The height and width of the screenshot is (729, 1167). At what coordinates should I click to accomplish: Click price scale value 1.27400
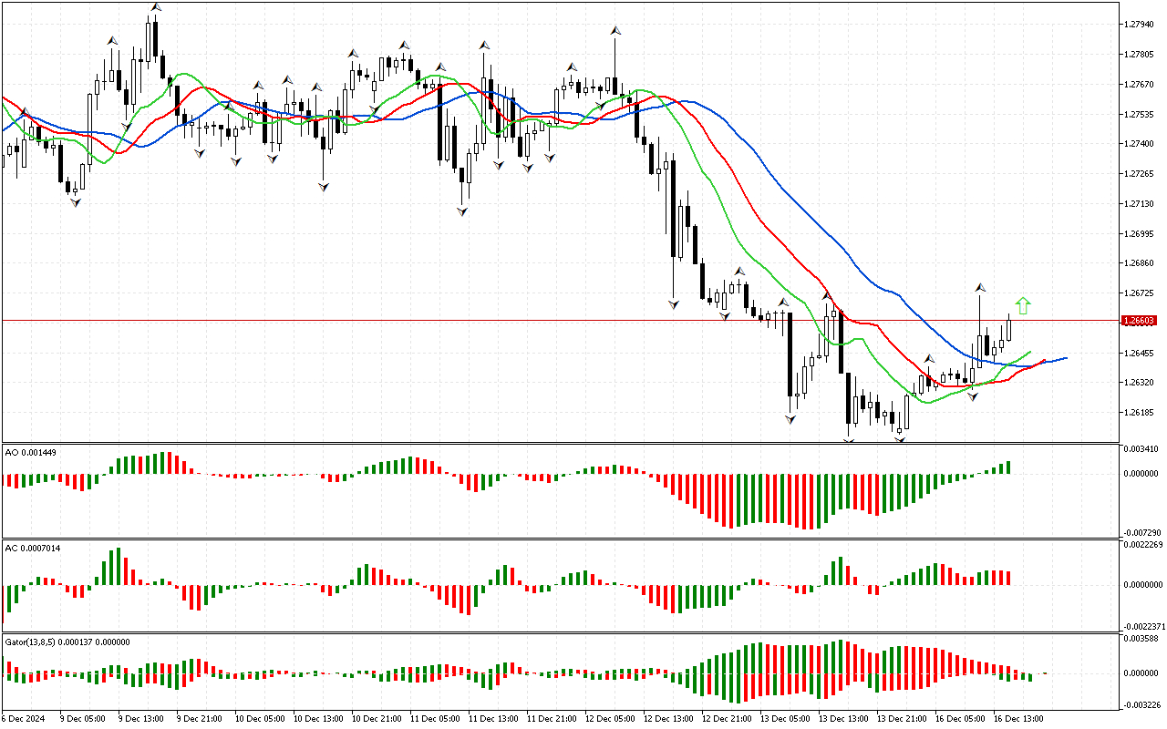click(x=1140, y=144)
